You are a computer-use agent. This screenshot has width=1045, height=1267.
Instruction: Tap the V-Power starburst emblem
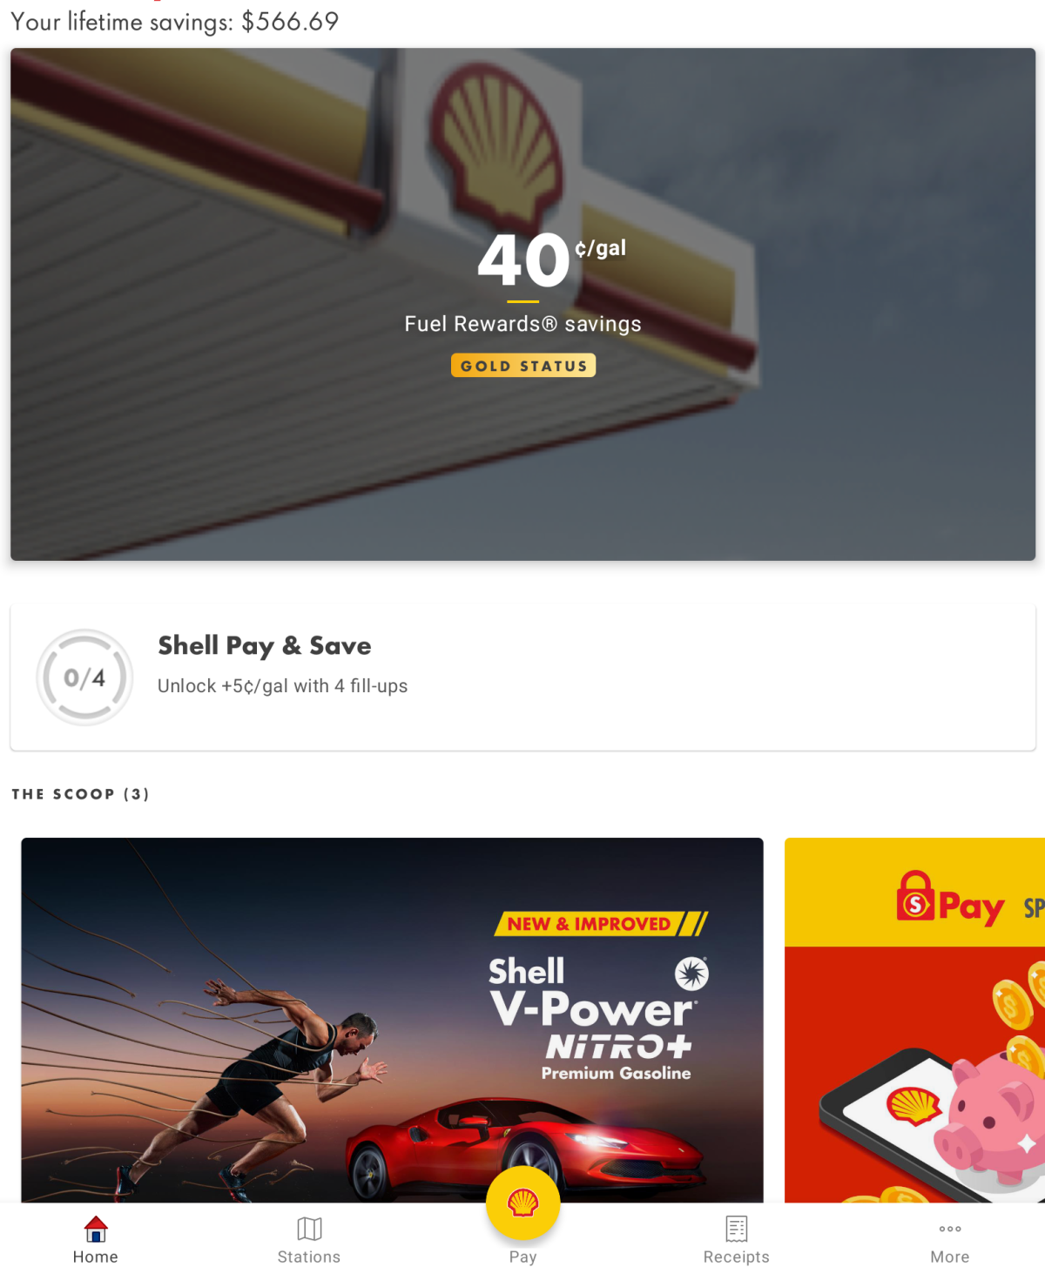(692, 974)
